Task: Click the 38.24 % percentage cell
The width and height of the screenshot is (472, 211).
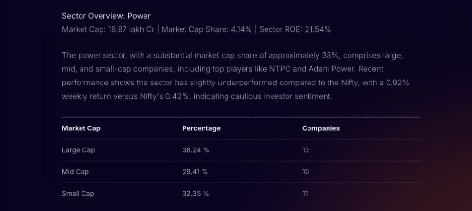Action: click(x=196, y=150)
